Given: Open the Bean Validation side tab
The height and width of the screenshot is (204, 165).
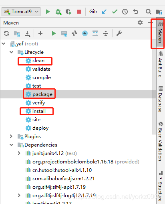Looking at the screenshot, I should click(161, 141).
